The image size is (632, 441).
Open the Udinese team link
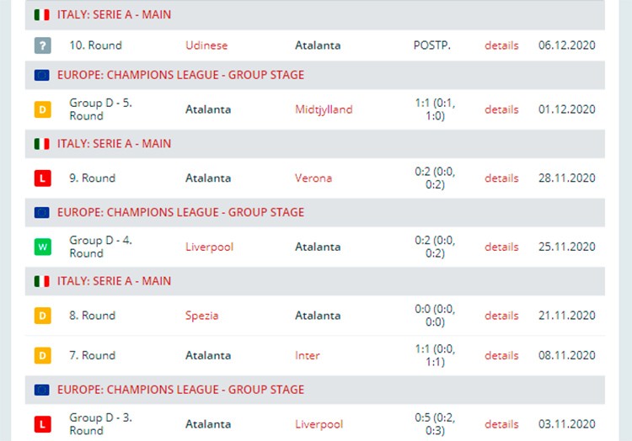206,45
